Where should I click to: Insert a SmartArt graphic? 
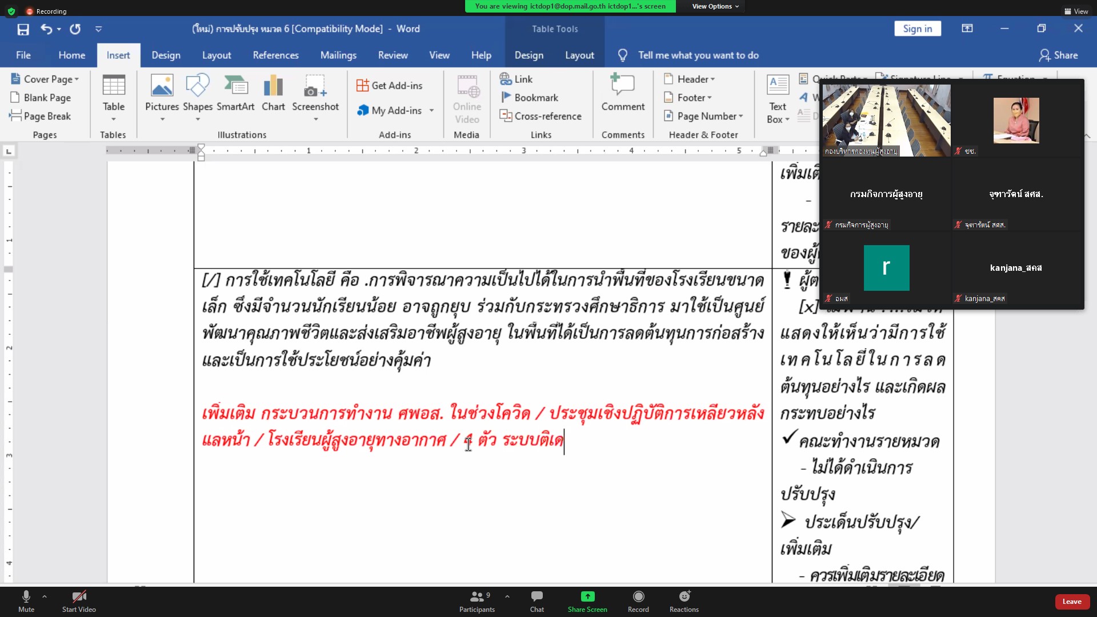click(235, 93)
